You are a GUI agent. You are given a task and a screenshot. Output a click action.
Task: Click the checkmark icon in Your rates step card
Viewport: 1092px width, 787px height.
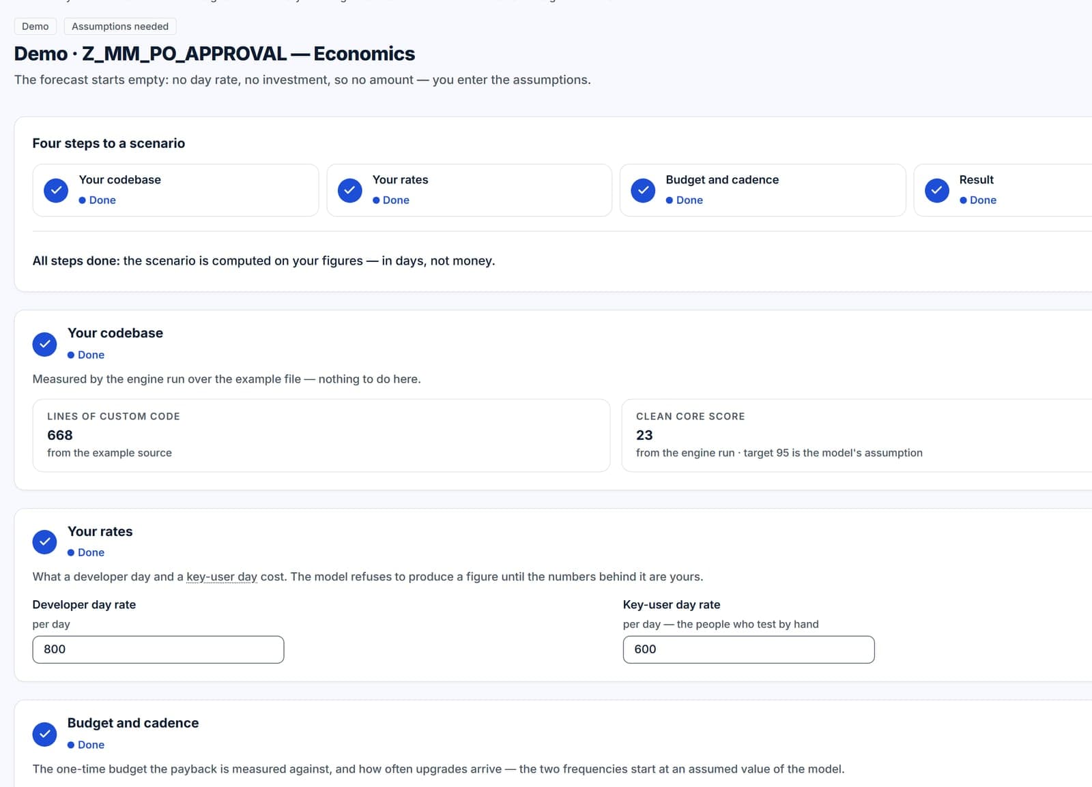(349, 190)
